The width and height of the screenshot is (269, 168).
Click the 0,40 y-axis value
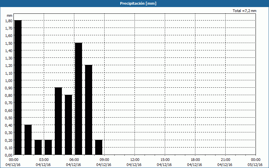[x=9, y=125]
